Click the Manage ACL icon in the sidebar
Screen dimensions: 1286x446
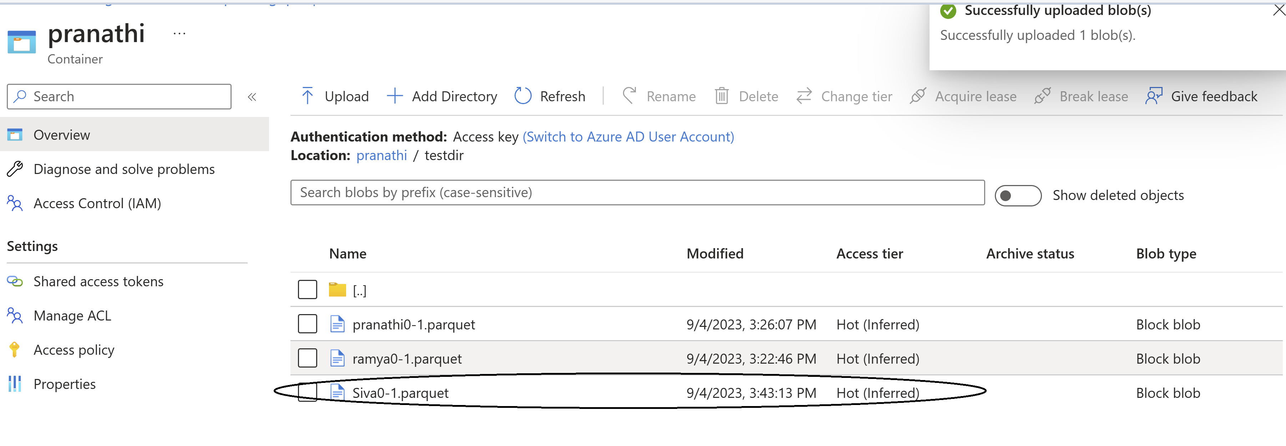(15, 316)
